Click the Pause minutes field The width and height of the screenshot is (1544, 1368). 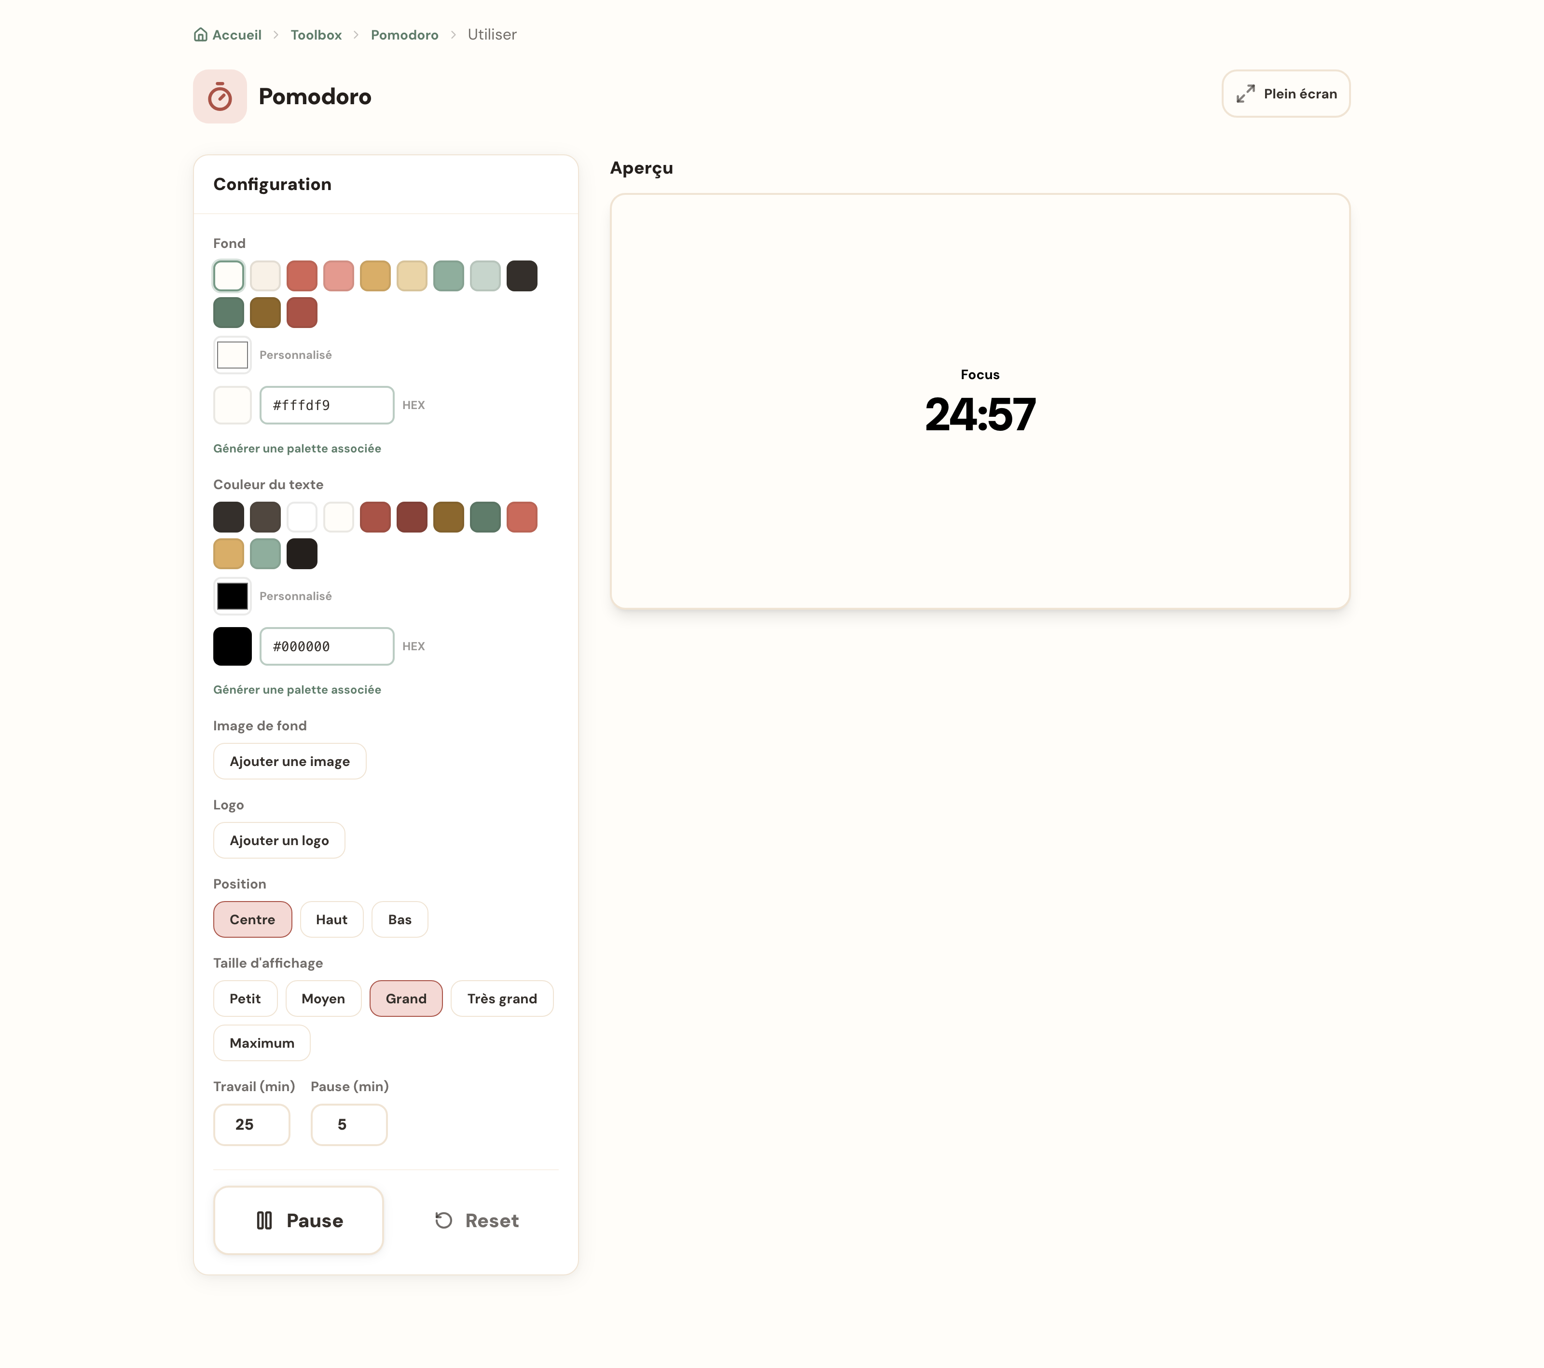[x=349, y=1125]
